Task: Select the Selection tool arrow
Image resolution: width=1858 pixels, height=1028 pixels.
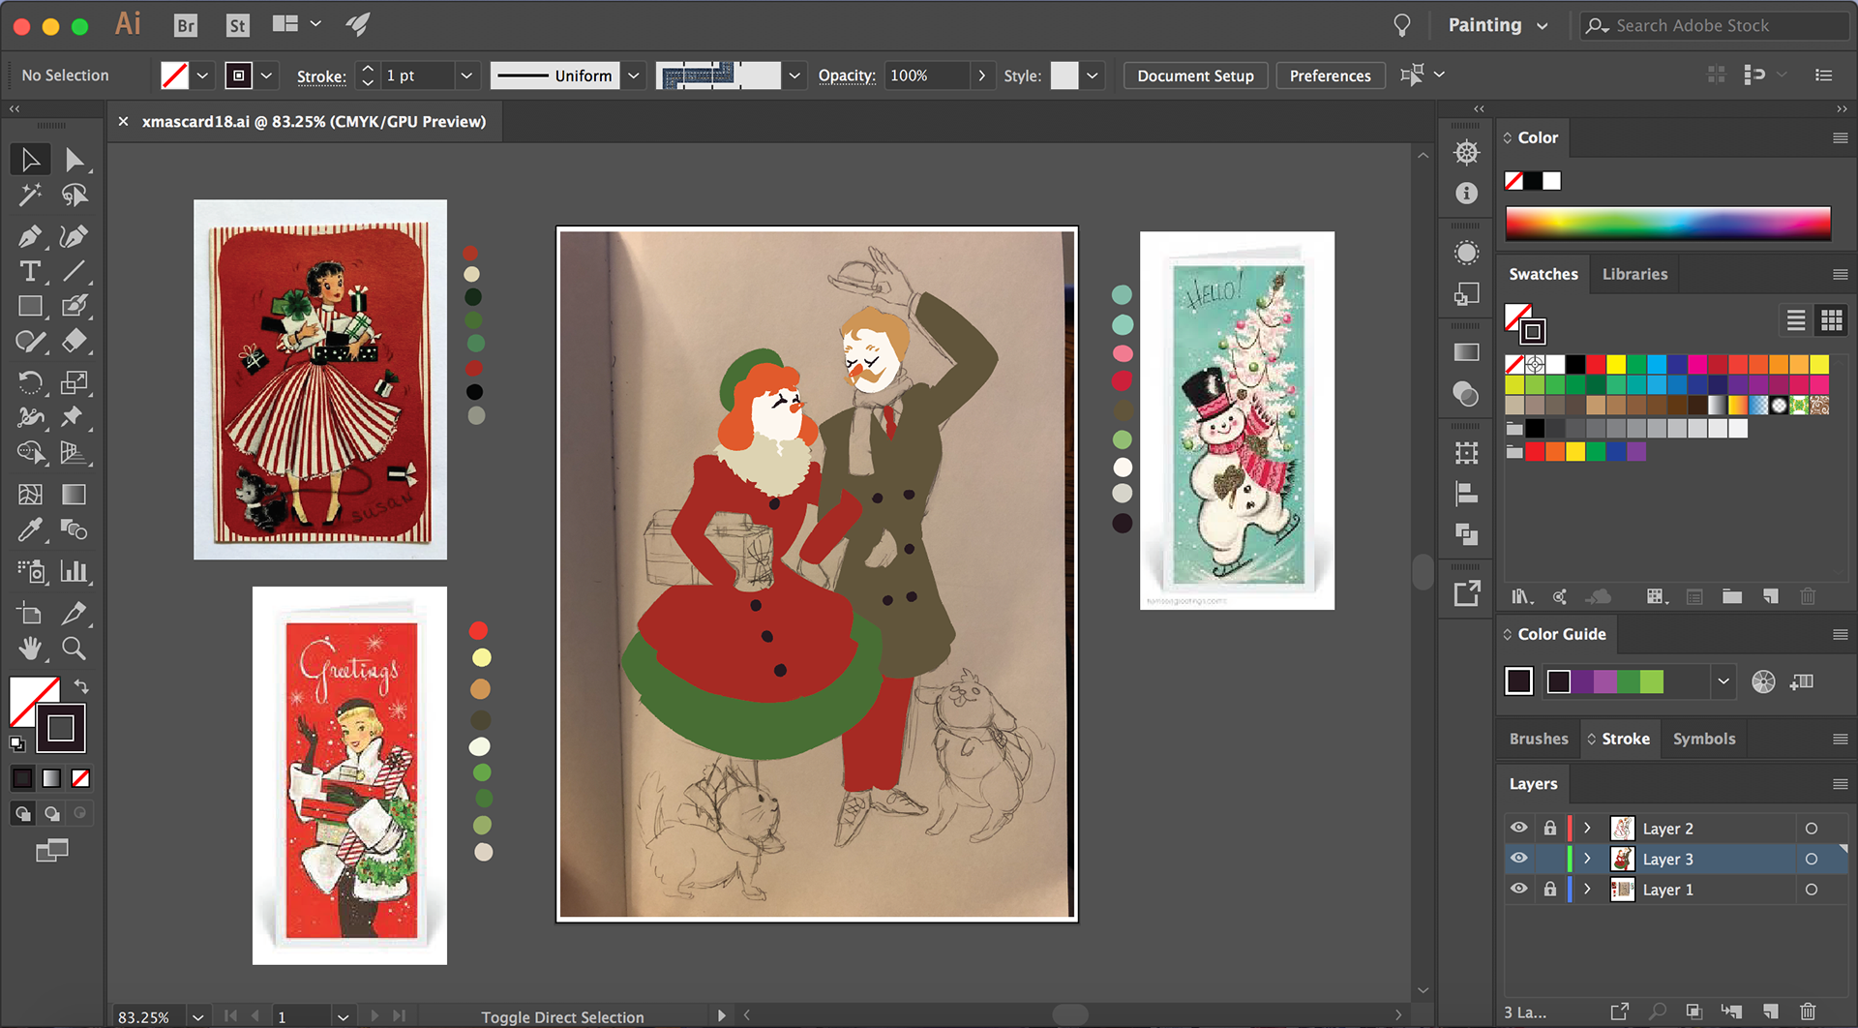Action: coord(30,160)
